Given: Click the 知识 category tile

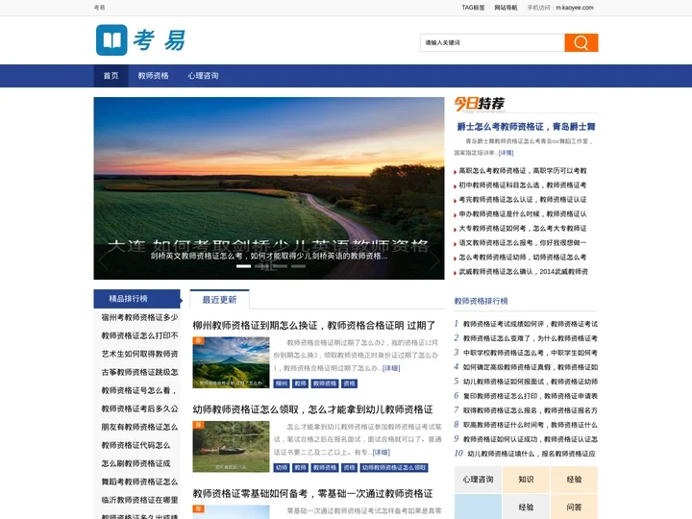Looking at the screenshot, I should (526, 480).
